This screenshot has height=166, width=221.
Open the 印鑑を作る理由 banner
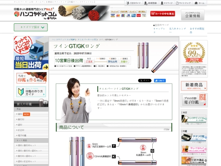[31, 78]
